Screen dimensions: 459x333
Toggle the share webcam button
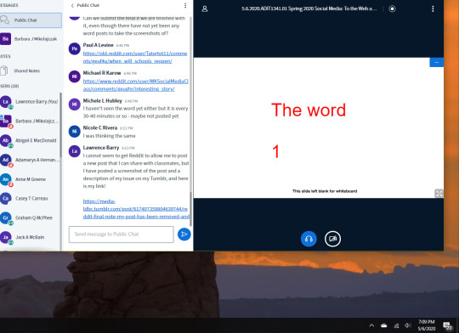coord(332,239)
